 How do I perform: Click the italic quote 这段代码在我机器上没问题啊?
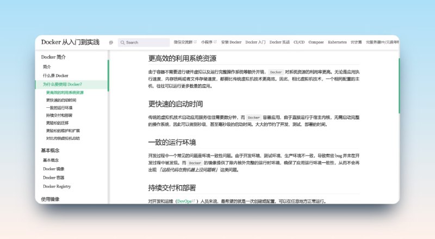pos(188,170)
